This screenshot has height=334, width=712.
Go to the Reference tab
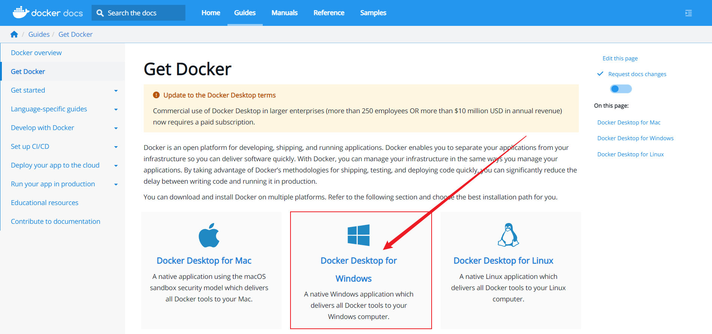329,13
